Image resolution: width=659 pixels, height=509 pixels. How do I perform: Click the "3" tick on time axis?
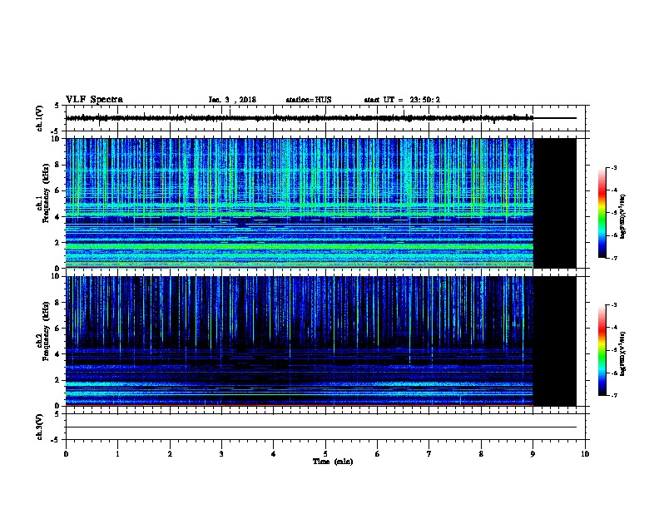(x=221, y=454)
